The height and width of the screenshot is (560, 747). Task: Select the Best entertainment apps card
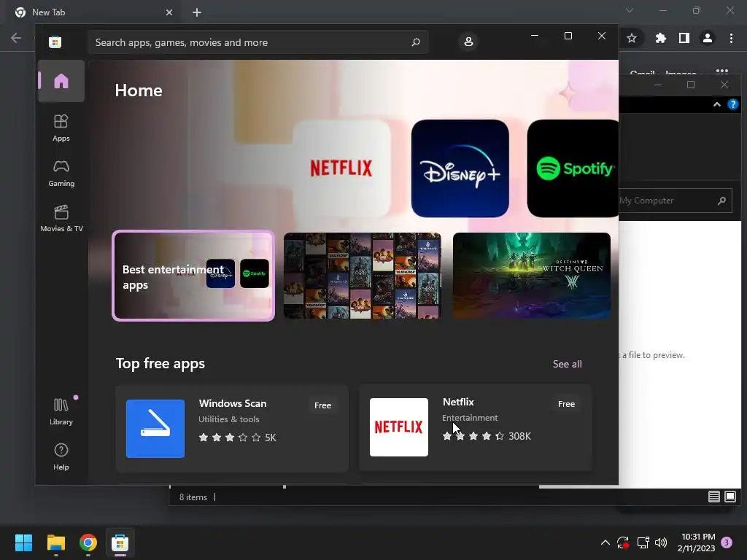[x=193, y=276]
